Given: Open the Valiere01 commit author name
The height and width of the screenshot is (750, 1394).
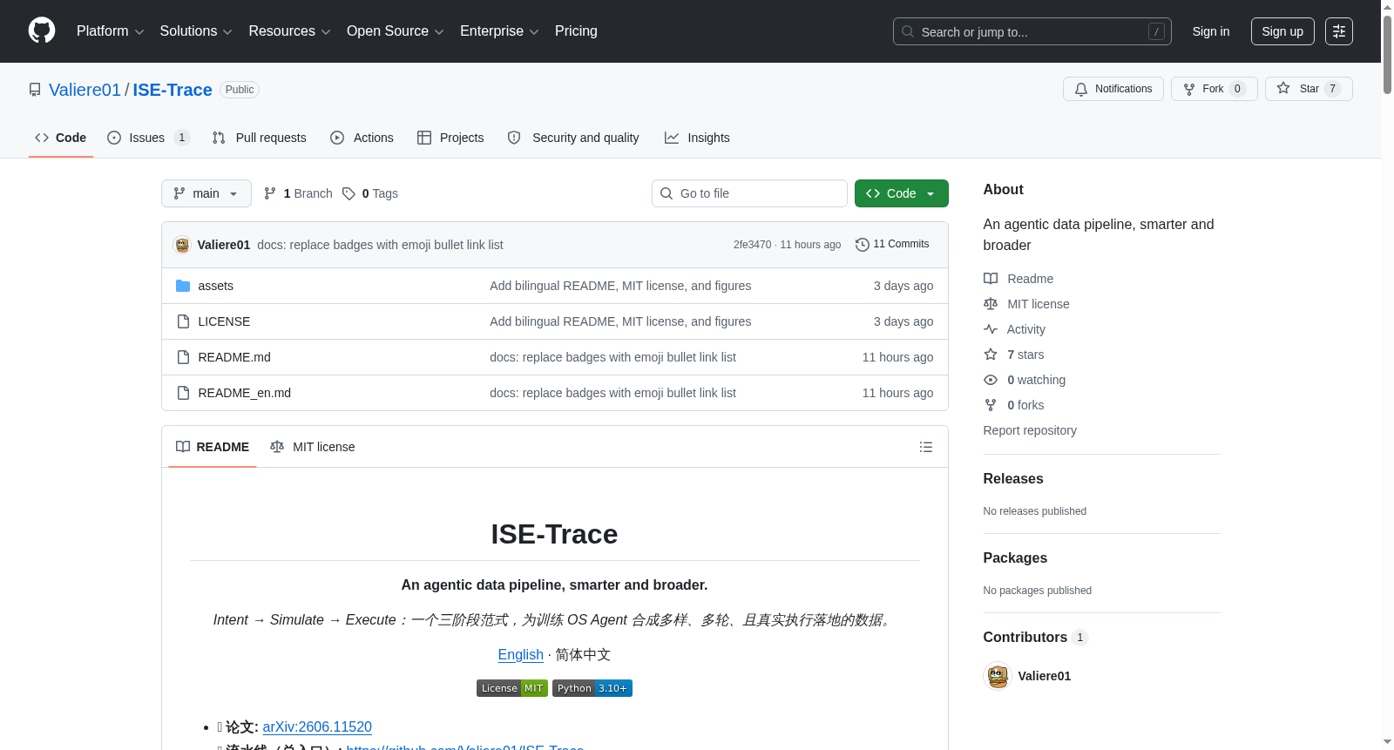Looking at the screenshot, I should coord(224,245).
